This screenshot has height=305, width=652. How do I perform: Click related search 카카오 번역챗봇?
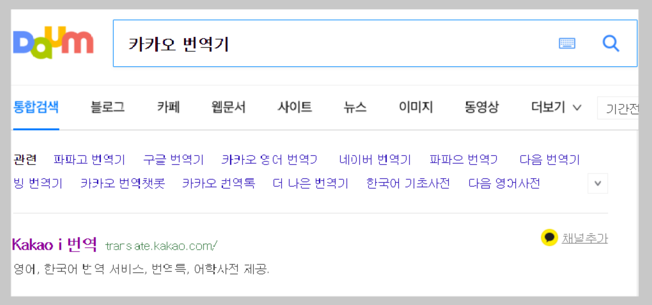point(123,183)
